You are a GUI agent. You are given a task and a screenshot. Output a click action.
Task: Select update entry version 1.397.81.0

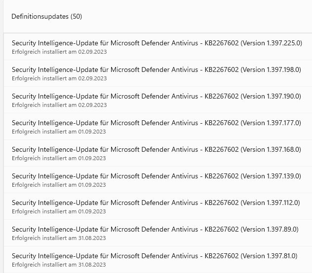(155, 256)
